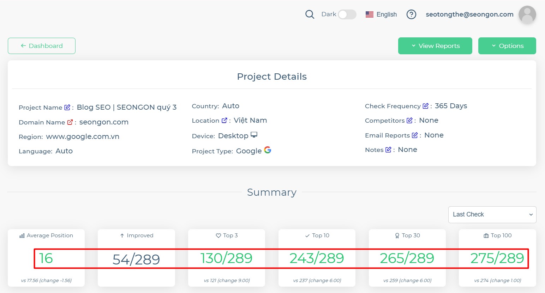Select the Average Position value 16
The image size is (545, 293).
[46, 258]
